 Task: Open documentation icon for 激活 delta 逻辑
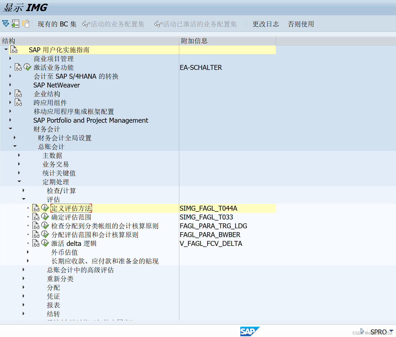pos(36,243)
